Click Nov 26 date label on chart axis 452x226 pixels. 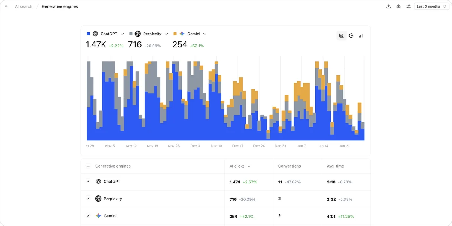tap(174, 146)
